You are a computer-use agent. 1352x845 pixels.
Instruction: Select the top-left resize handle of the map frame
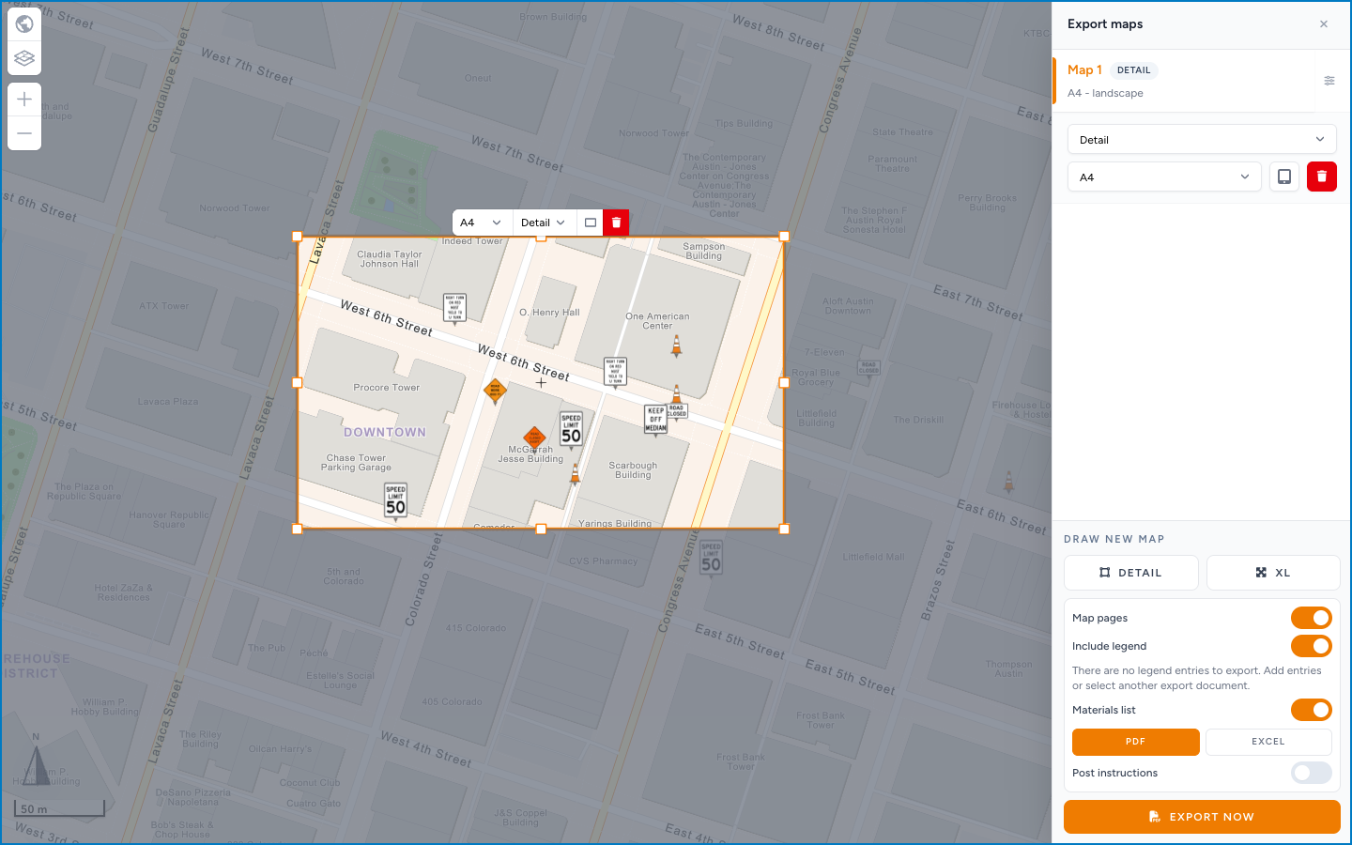(x=298, y=237)
